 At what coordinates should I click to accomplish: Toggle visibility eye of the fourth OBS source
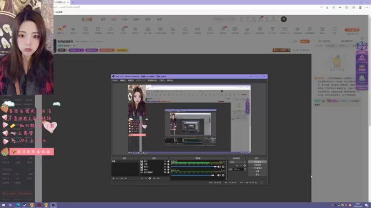coord(165,170)
